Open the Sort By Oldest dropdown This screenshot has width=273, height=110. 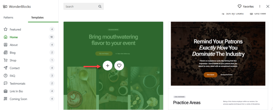233,14
